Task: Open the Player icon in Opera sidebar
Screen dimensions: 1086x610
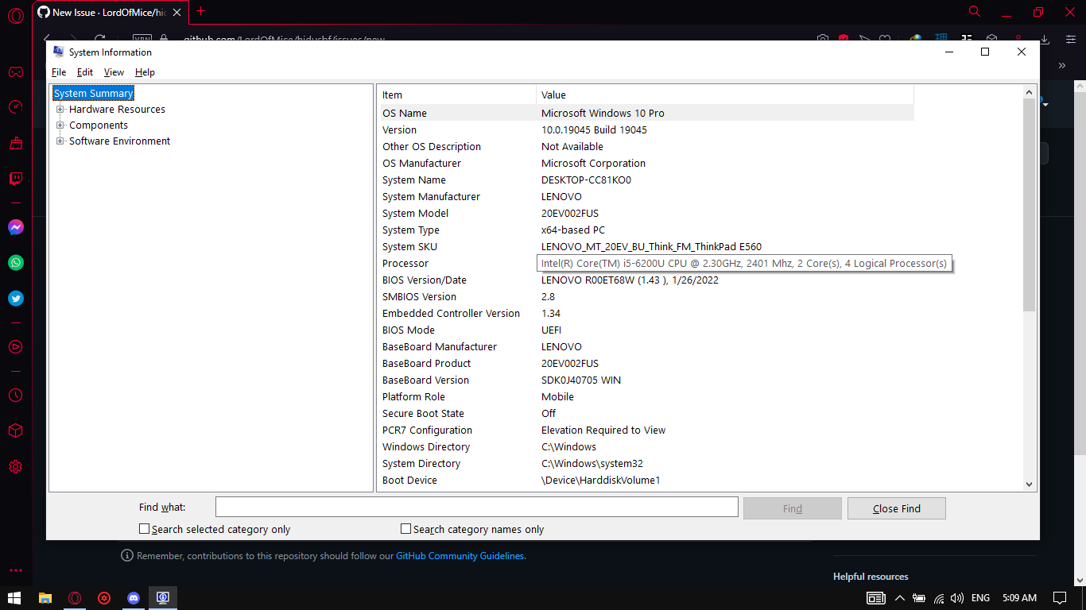Action: pyautogui.click(x=16, y=347)
